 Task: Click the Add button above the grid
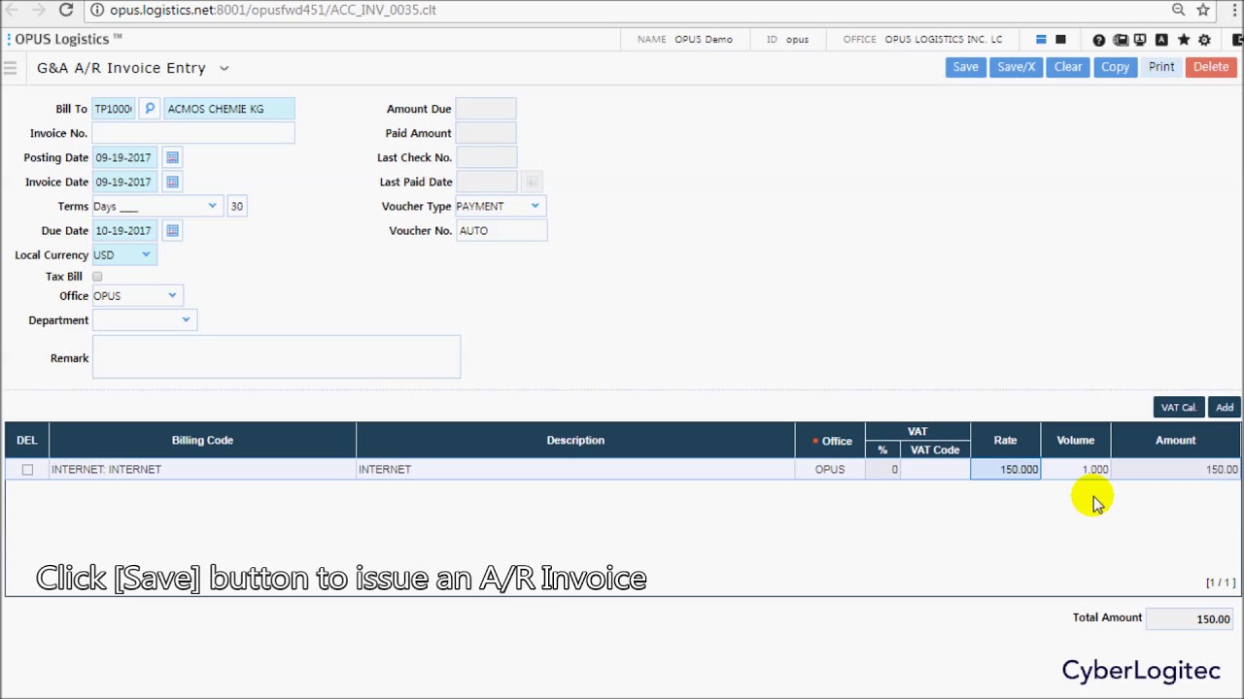coord(1225,408)
